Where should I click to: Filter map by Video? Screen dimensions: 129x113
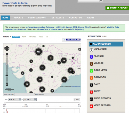tap(41, 37)
